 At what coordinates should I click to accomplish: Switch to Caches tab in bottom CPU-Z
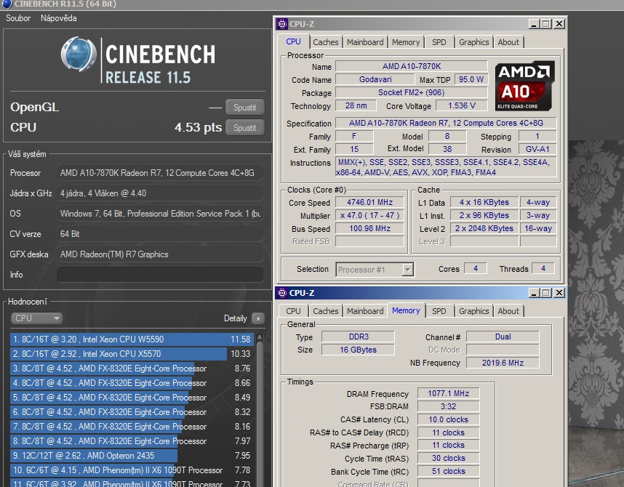326,311
